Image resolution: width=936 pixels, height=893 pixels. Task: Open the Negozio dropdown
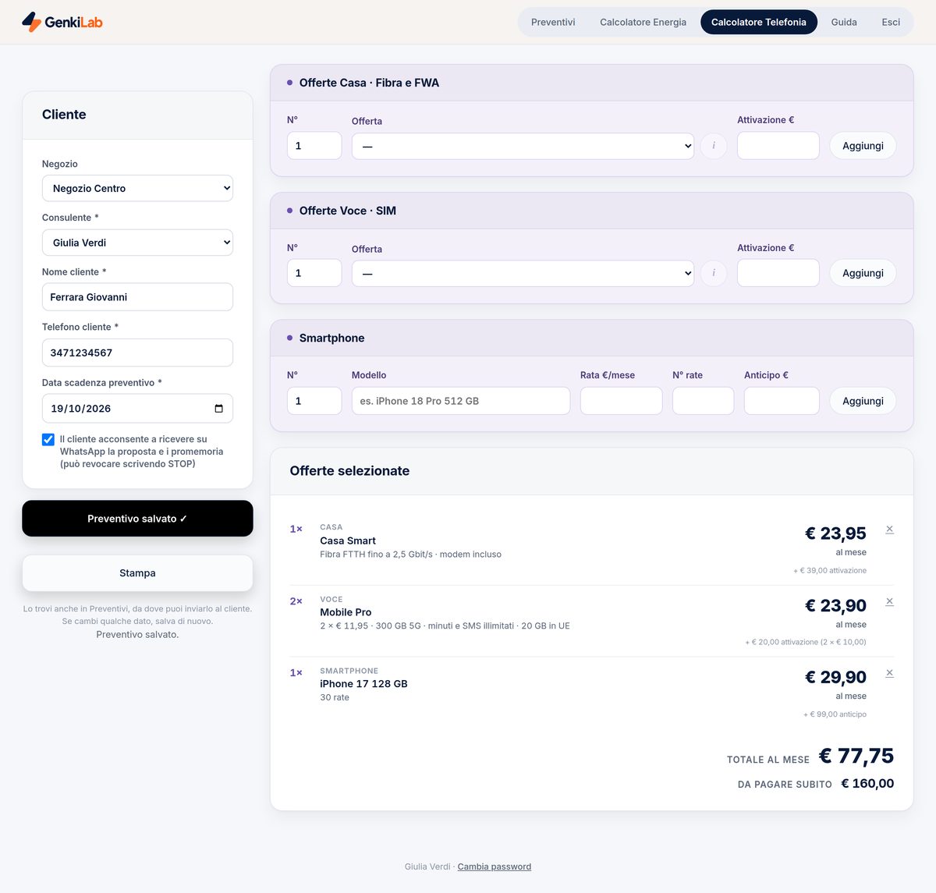tap(137, 188)
